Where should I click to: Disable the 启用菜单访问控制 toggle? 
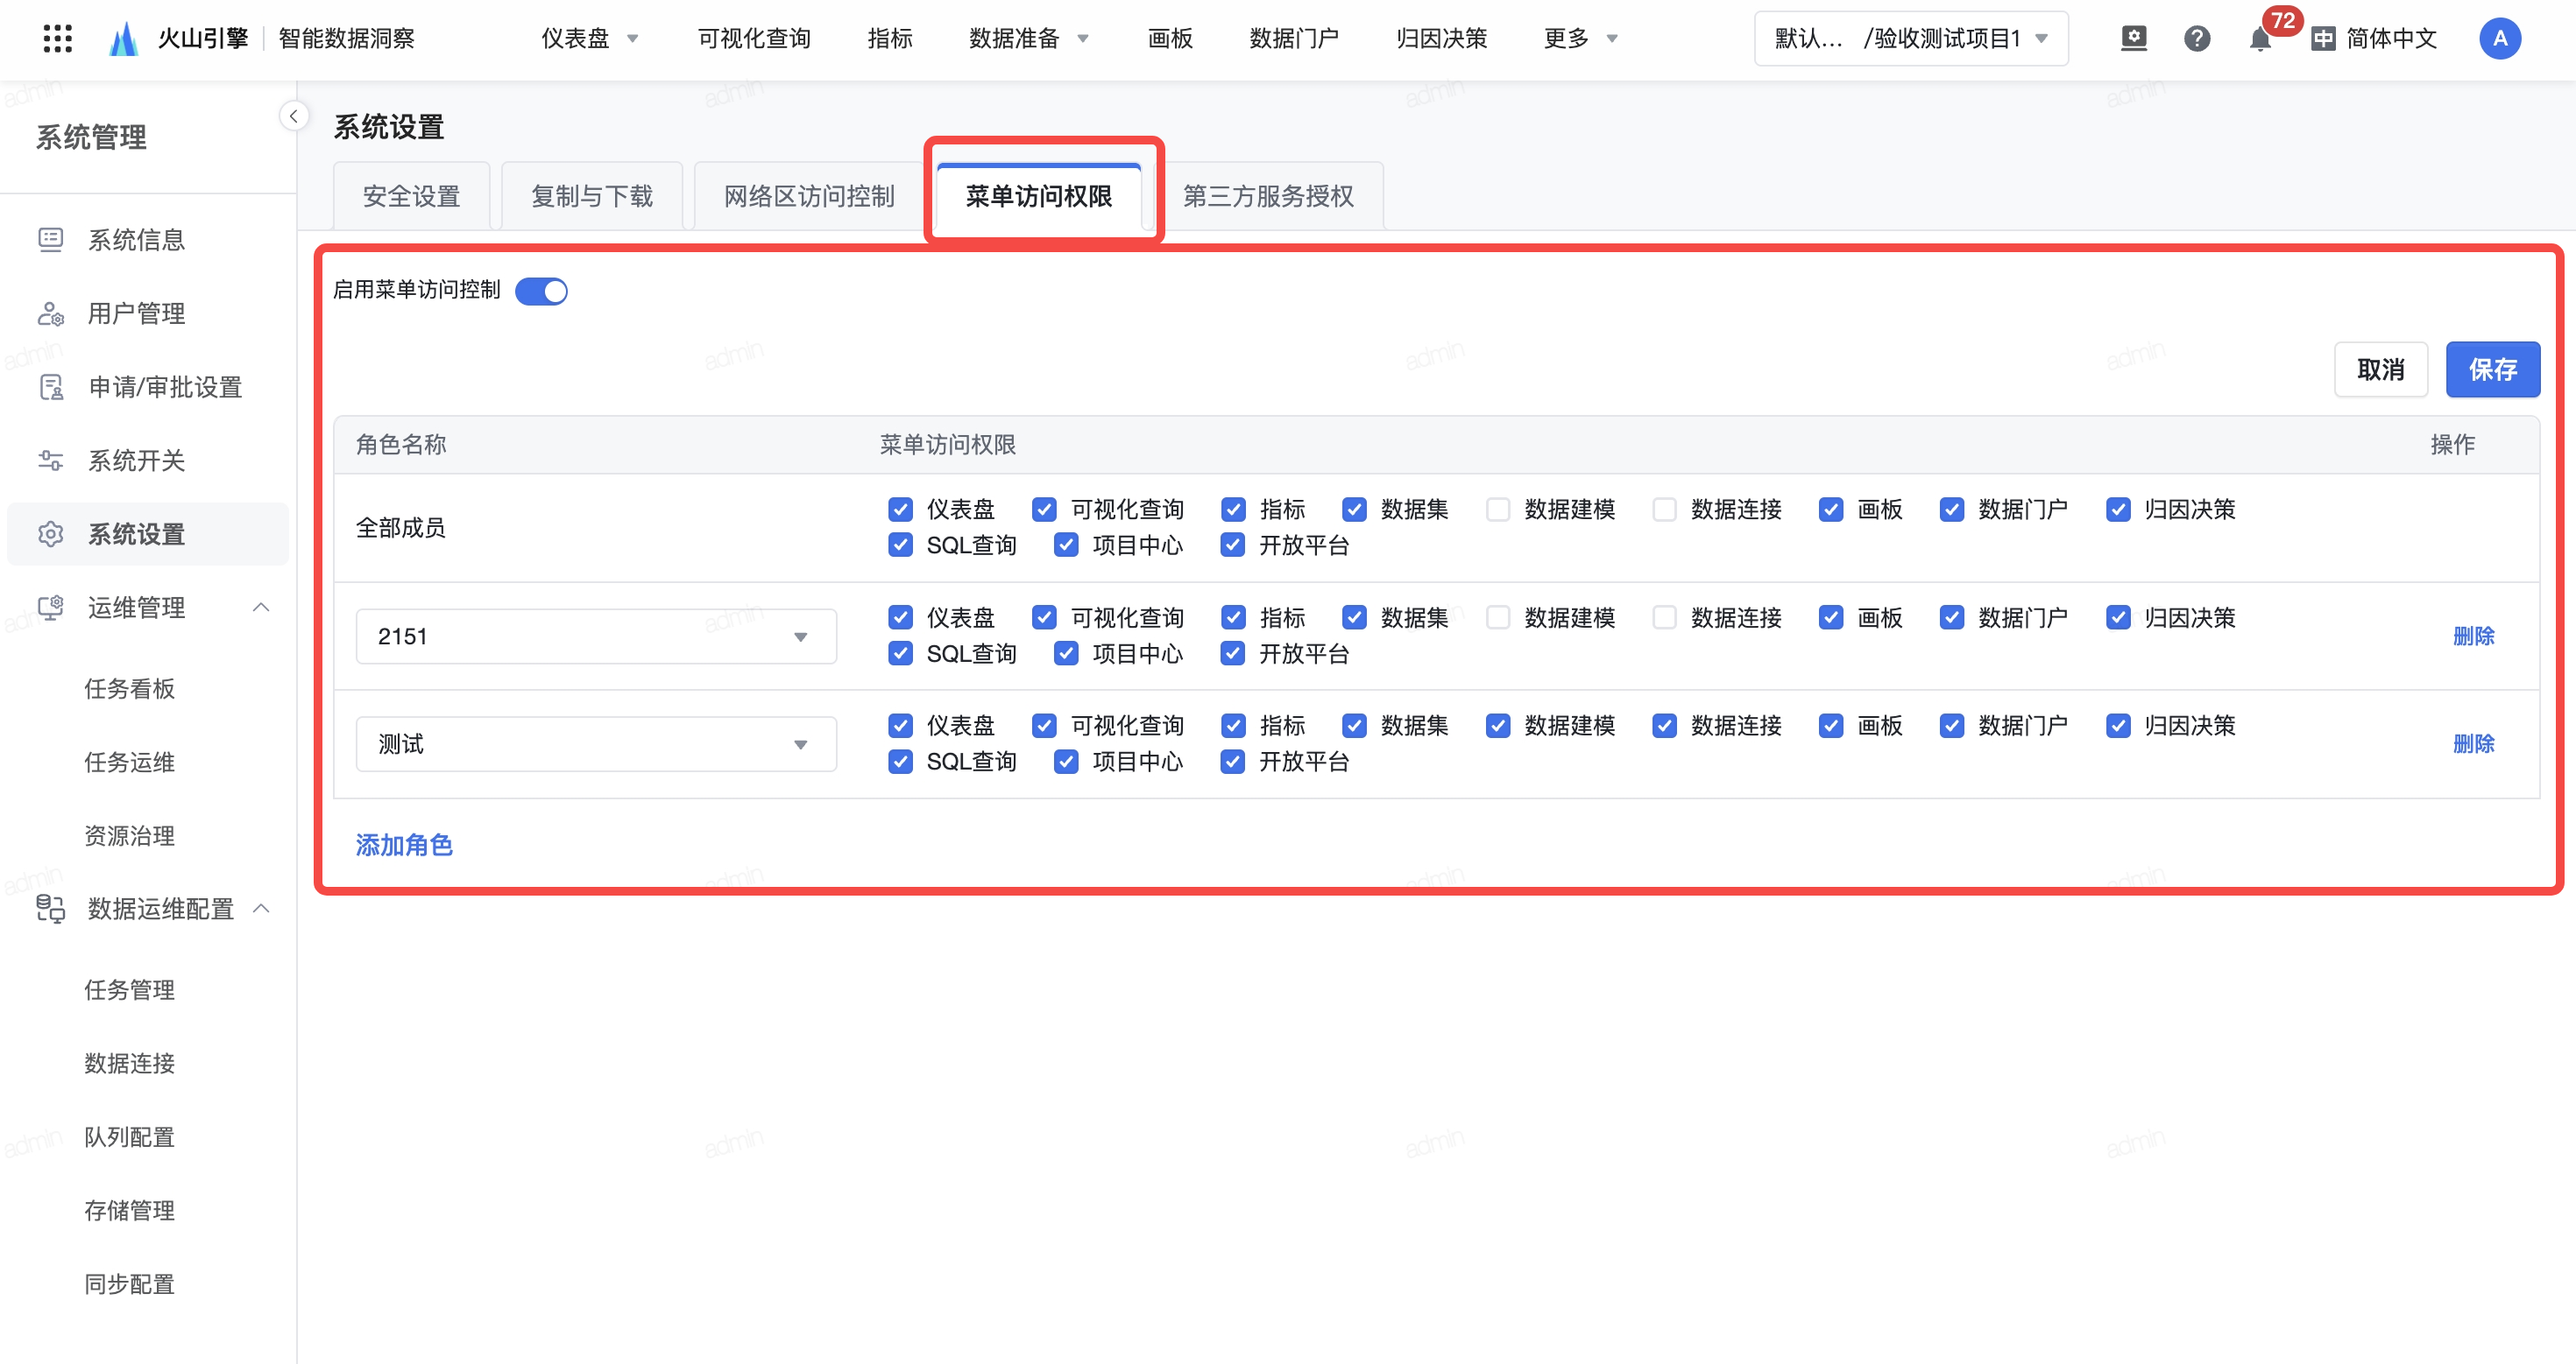pos(541,291)
